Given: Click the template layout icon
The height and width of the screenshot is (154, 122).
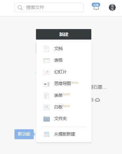Looking at the screenshot, I should (x=46, y=134).
